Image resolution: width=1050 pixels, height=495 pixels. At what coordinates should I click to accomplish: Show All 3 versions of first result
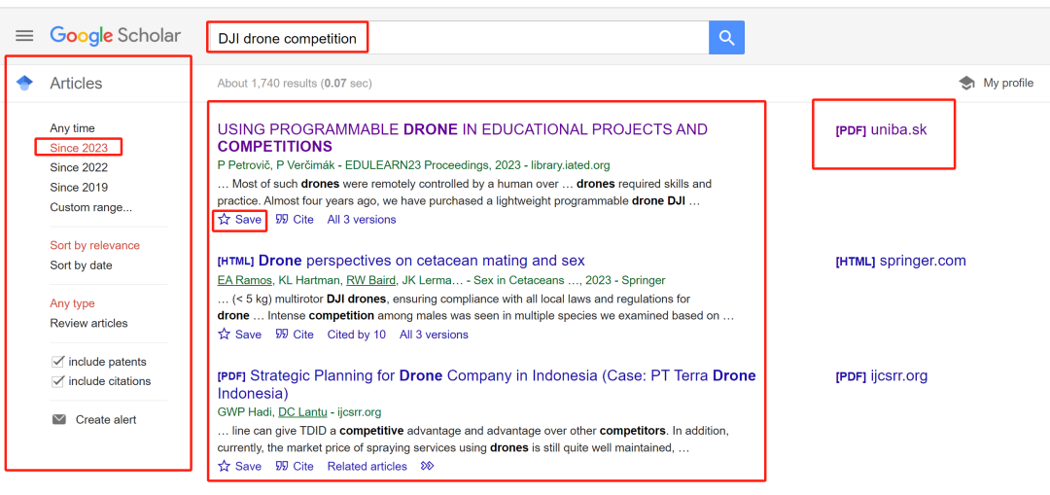click(x=362, y=220)
